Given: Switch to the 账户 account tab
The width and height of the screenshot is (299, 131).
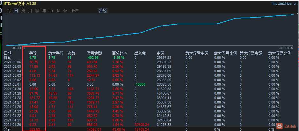Looking at the screenshot, I should 75,11.
